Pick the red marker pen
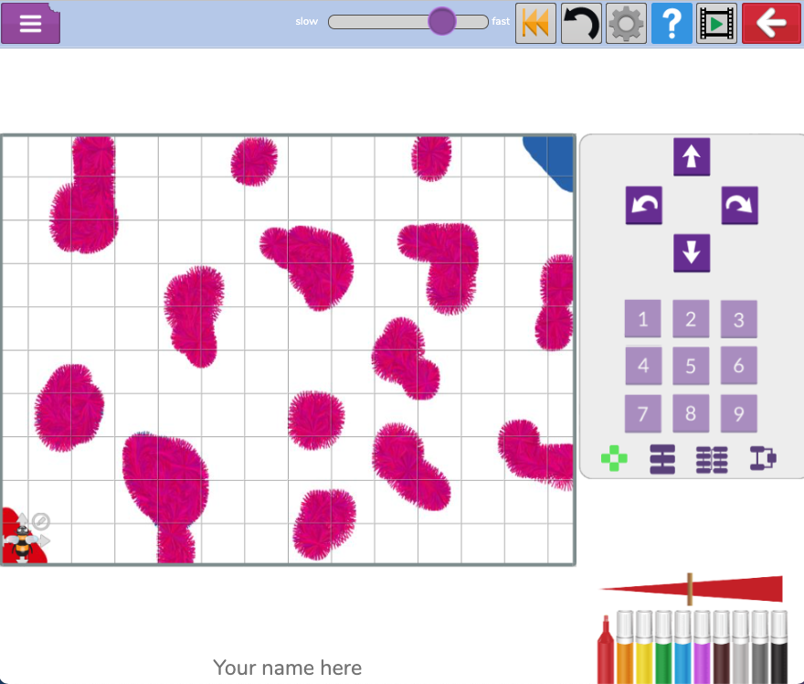804x684 pixels. coord(606,649)
